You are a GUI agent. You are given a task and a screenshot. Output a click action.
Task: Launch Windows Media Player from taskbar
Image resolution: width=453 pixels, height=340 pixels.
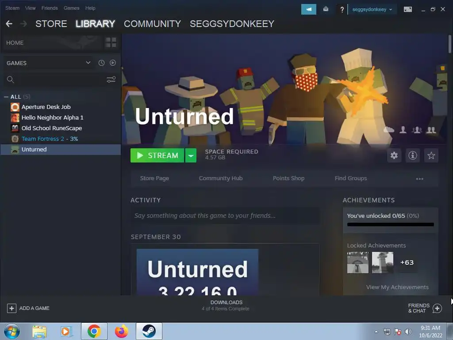pyautogui.click(x=66, y=331)
